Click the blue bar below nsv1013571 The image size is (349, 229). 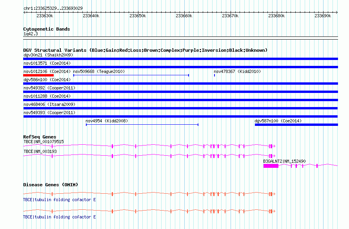(180, 67)
